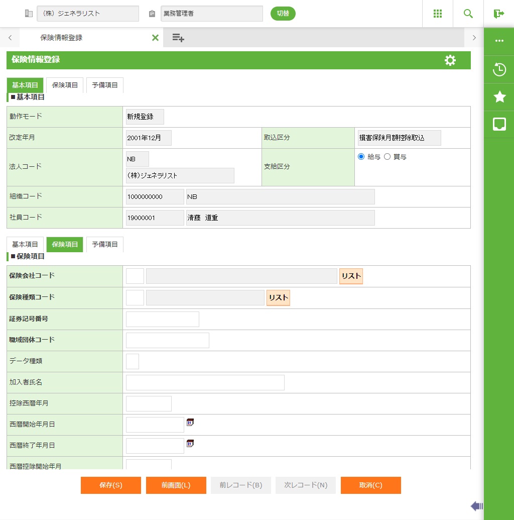Click the add new tab icon
Image resolution: width=514 pixels, height=520 pixels.
tap(178, 38)
